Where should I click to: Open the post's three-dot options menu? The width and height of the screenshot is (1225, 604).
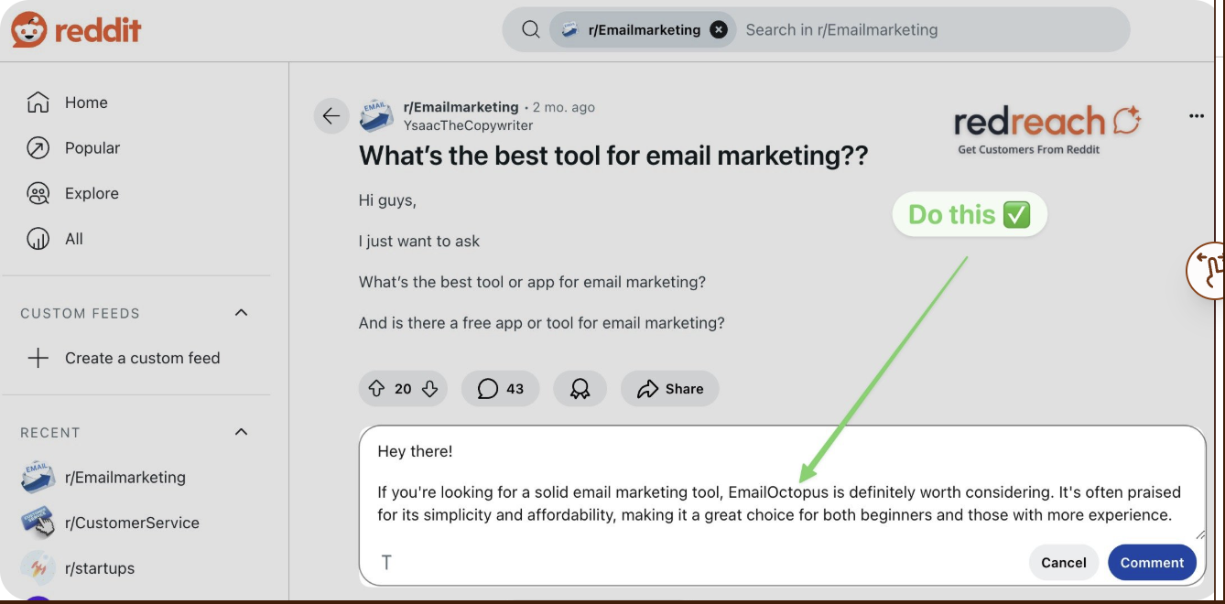pos(1196,116)
